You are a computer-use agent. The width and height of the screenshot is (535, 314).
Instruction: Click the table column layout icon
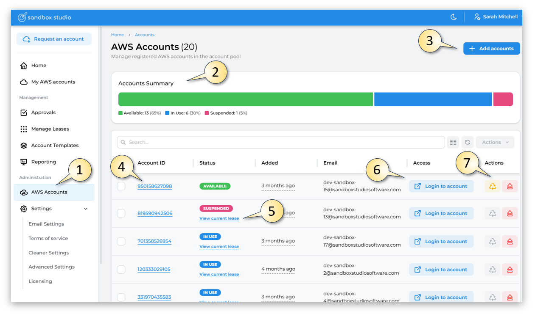point(453,142)
